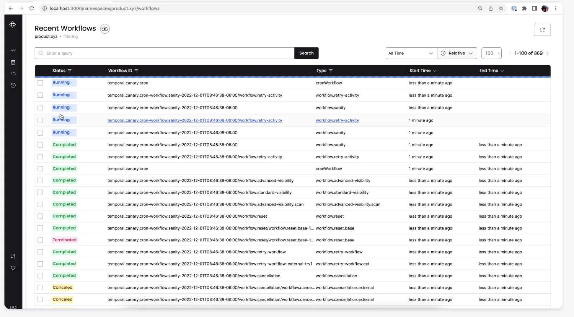This screenshot has height=317, width=574.
Task: Open the Relative time format dropdown
Action: 457,53
